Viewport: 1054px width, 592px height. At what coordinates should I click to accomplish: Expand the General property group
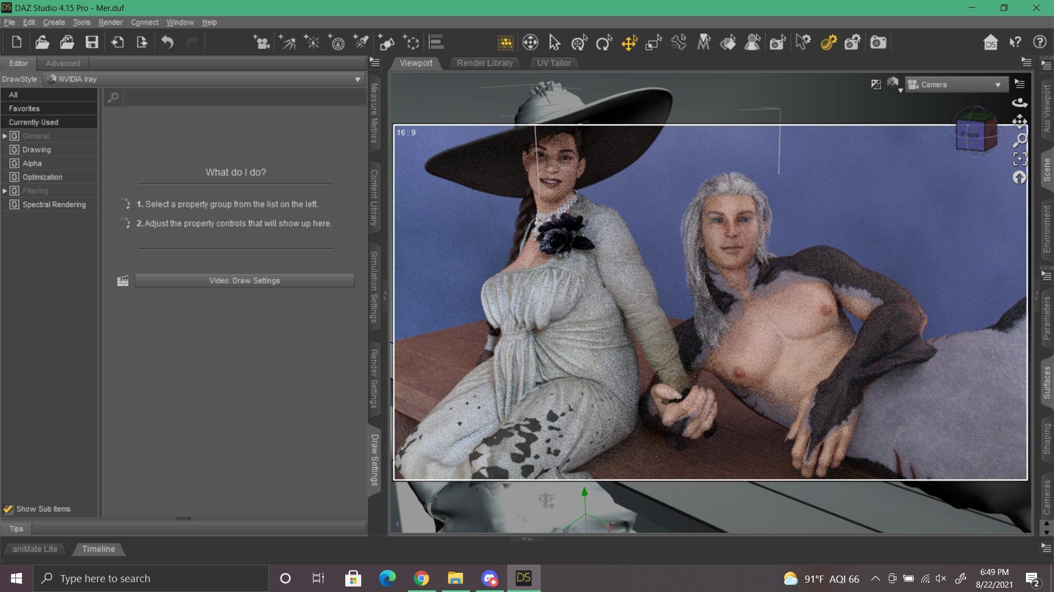[x=5, y=136]
